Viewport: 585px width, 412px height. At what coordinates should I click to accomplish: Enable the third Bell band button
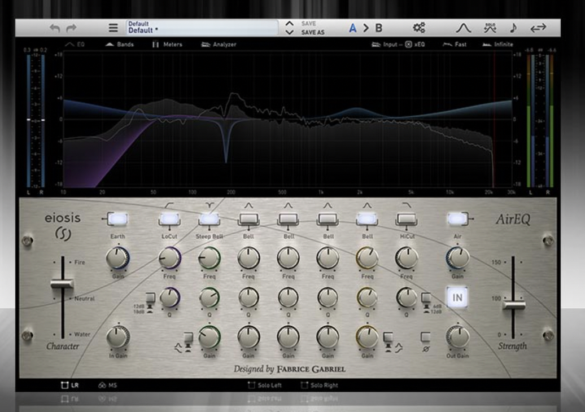pyautogui.click(x=328, y=219)
